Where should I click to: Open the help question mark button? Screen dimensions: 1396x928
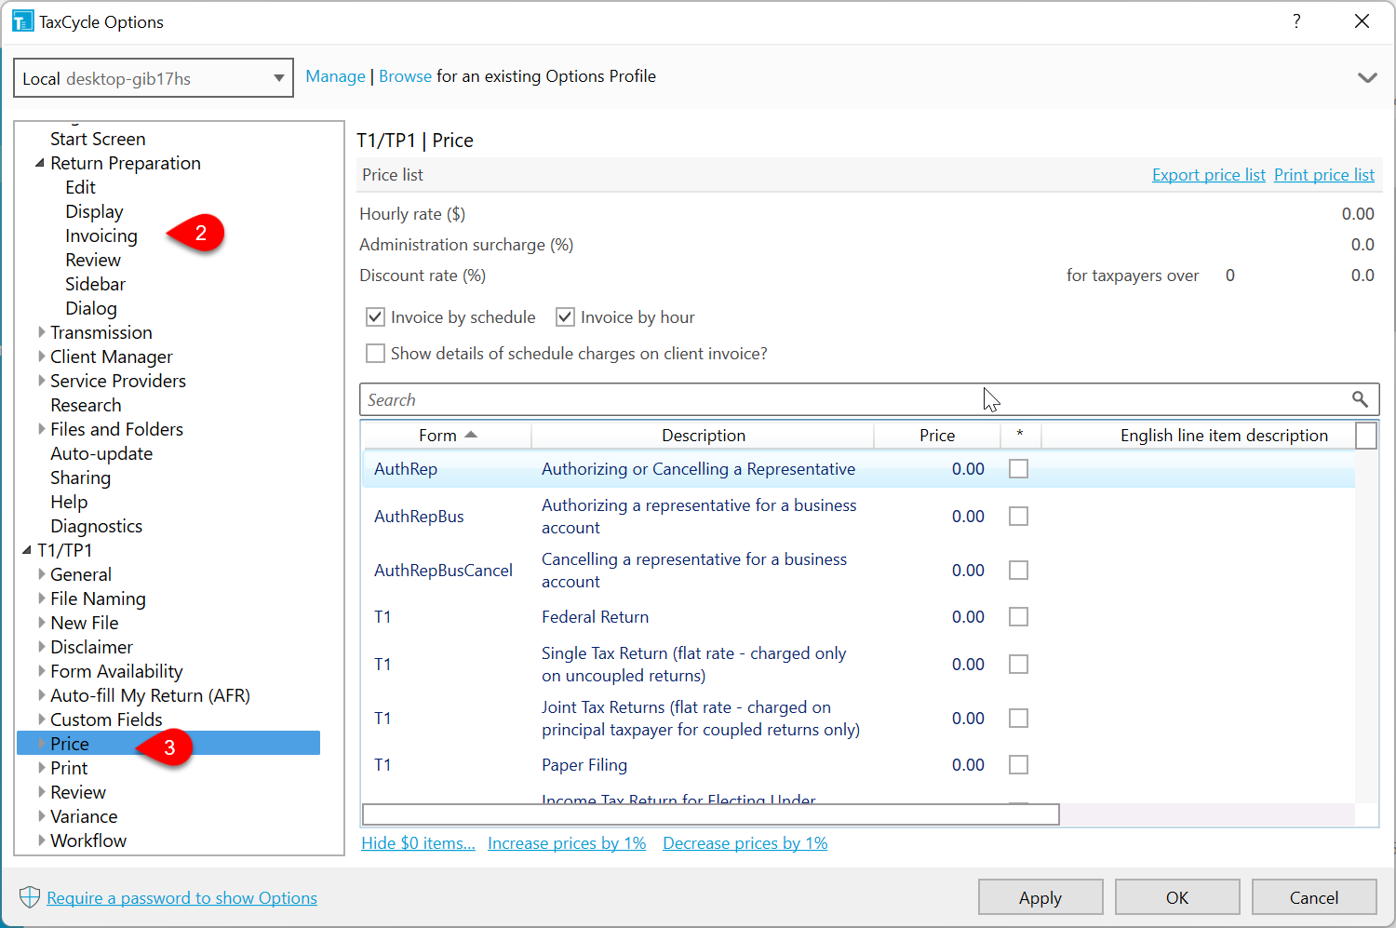[x=1296, y=21]
